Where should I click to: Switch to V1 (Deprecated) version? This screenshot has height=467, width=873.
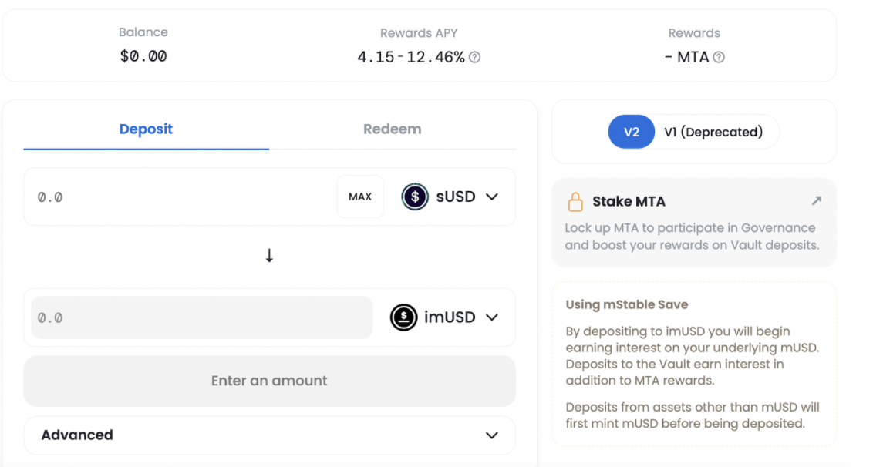click(x=714, y=131)
